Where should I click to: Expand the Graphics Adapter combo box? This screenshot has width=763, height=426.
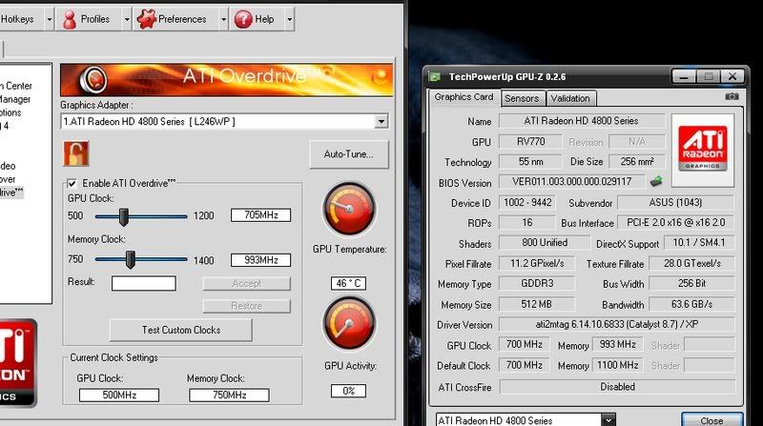click(x=381, y=122)
